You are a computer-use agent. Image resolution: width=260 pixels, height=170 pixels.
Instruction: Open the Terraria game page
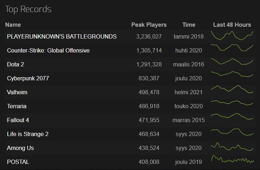point(16,106)
